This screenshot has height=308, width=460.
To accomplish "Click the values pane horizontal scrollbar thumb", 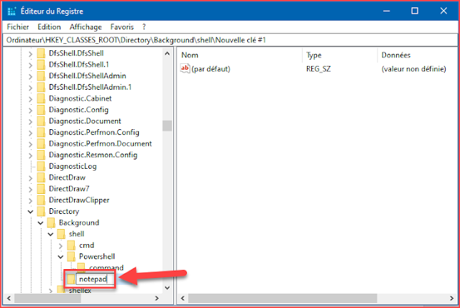I will [282, 299].
